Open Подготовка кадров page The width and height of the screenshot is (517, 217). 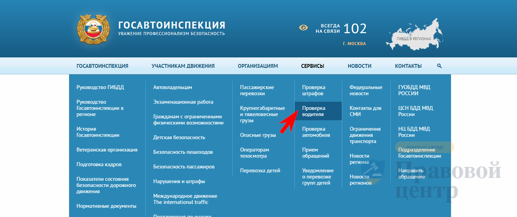pos(99,165)
